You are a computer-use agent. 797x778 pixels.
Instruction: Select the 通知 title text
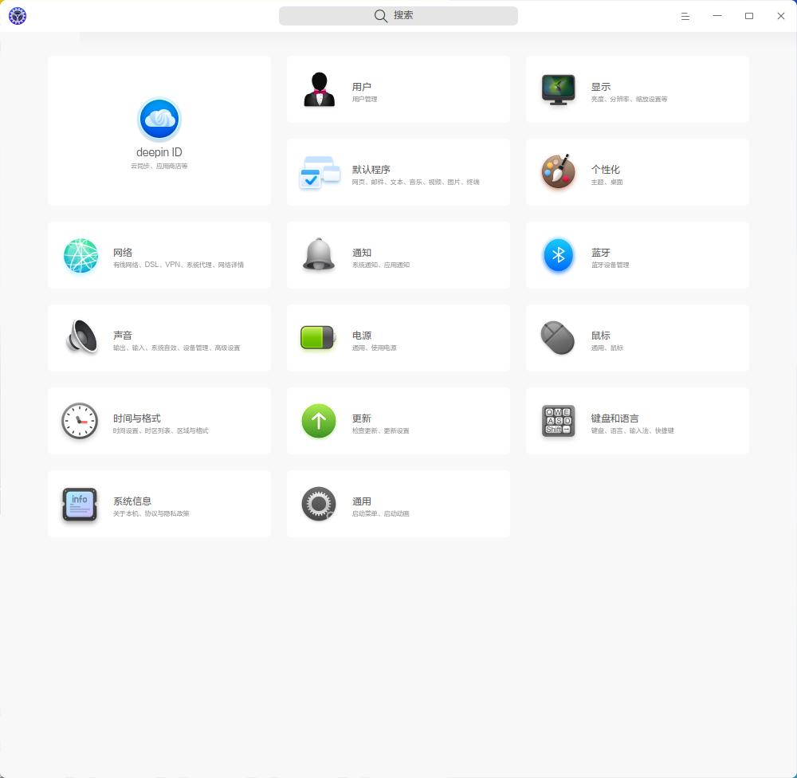coord(361,253)
